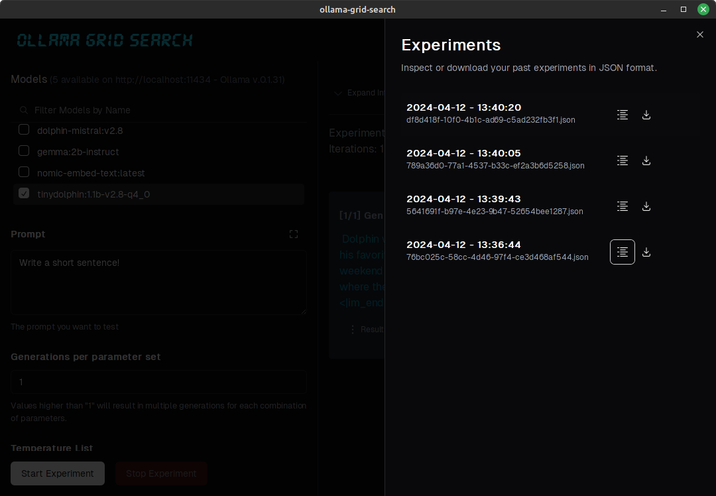The image size is (716, 496).
Task: Click the search icon in model filter
Action: [24, 110]
